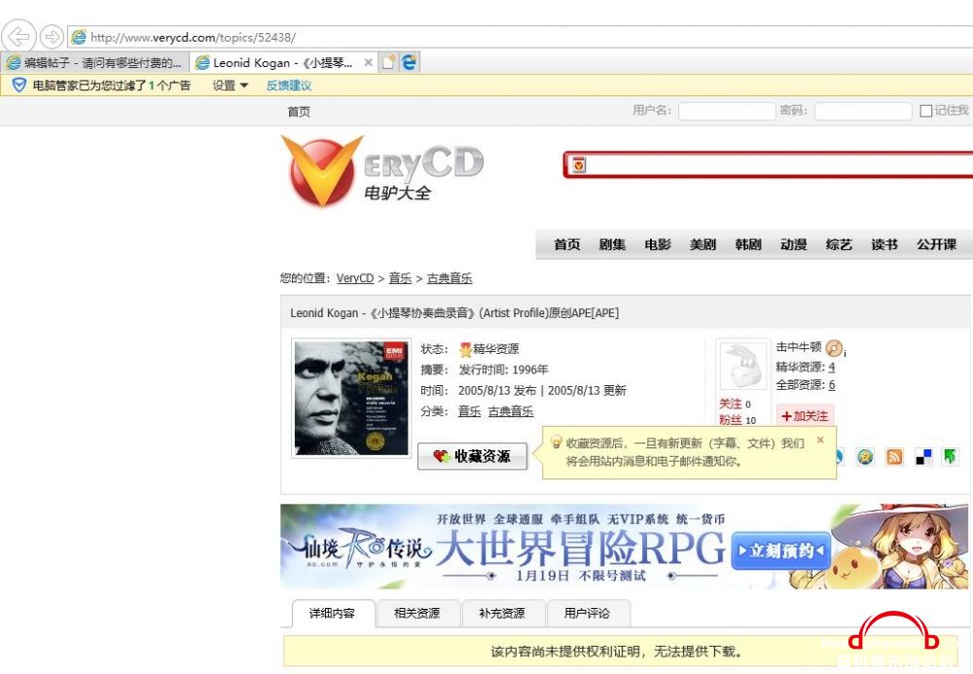Click the rabbit user avatar
The height and width of the screenshot is (674, 973).
pos(741,366)
